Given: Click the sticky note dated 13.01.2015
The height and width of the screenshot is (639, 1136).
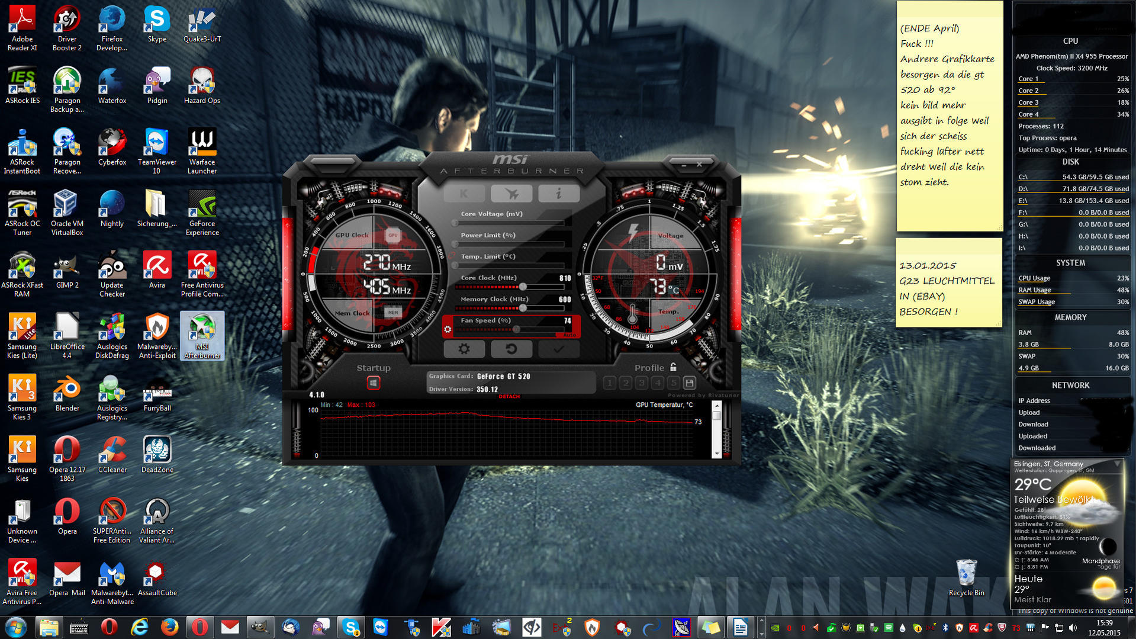Looking at the screenshot, I should tap(948, 282).
